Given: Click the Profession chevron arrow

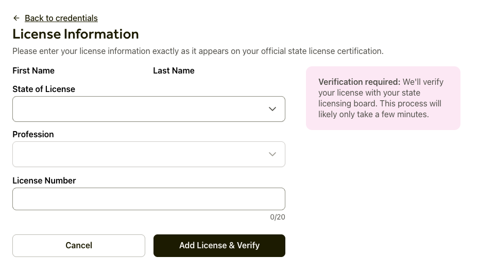Looking at the screenshot, I should 272,154.
